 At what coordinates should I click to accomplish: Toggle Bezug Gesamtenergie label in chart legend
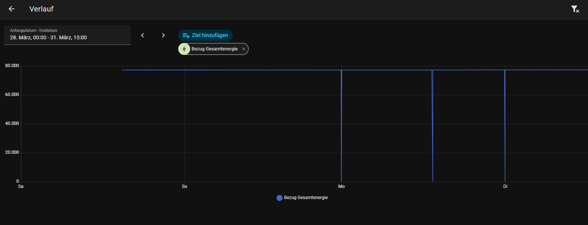[306, 198]
